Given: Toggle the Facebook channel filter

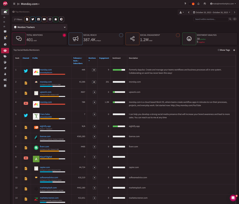Looking at the screenshot, I should click(x=38, y=19).
